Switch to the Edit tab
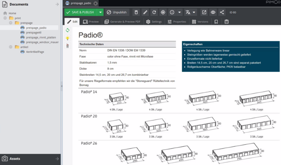Viewport: 281px width, 165px height. [x=72, y=22]
